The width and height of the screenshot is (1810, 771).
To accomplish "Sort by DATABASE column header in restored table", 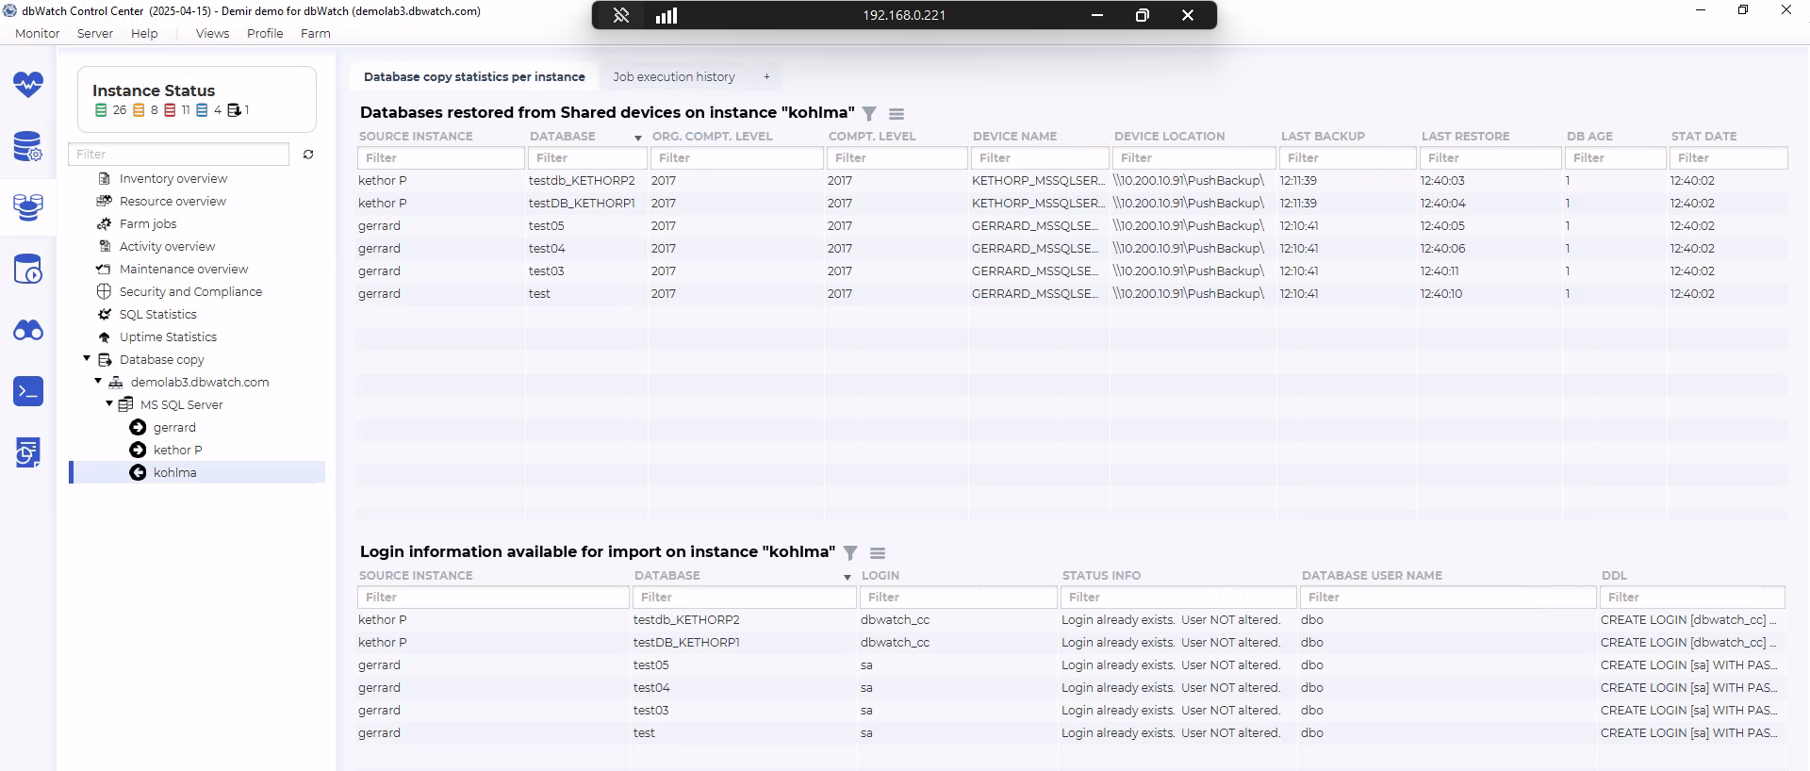I will [x=563, y=137].
